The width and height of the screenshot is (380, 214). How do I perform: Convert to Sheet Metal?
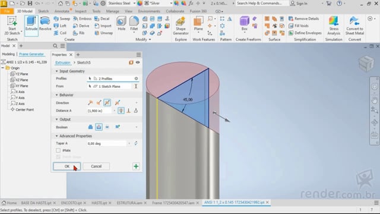coord(354,26)
